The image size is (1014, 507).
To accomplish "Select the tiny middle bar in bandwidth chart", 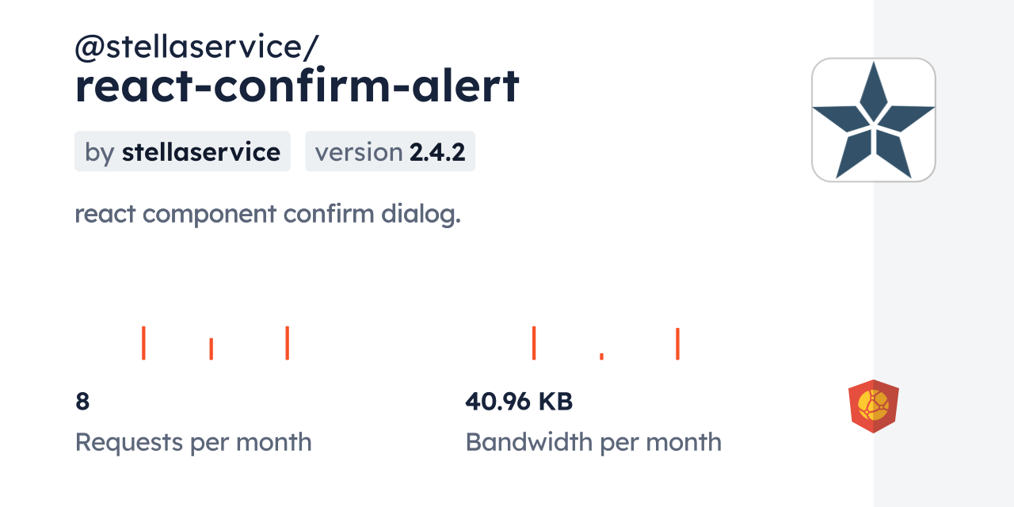I will [x=602, y=356].
